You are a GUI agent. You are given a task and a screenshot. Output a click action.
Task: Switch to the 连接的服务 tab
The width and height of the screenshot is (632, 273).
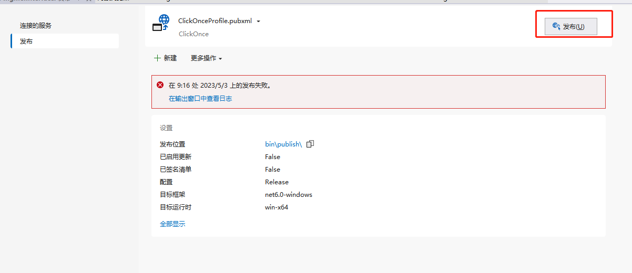click(x=36, y=25)
